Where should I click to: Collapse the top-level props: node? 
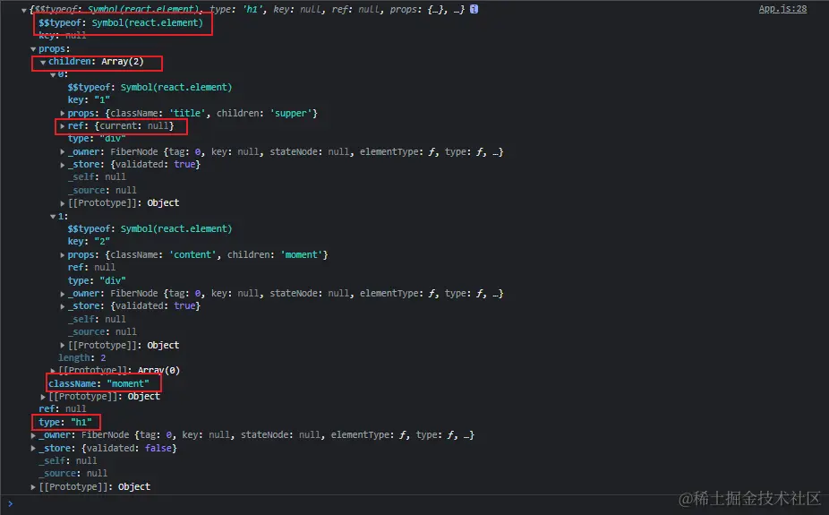click(x=33, y=49)
